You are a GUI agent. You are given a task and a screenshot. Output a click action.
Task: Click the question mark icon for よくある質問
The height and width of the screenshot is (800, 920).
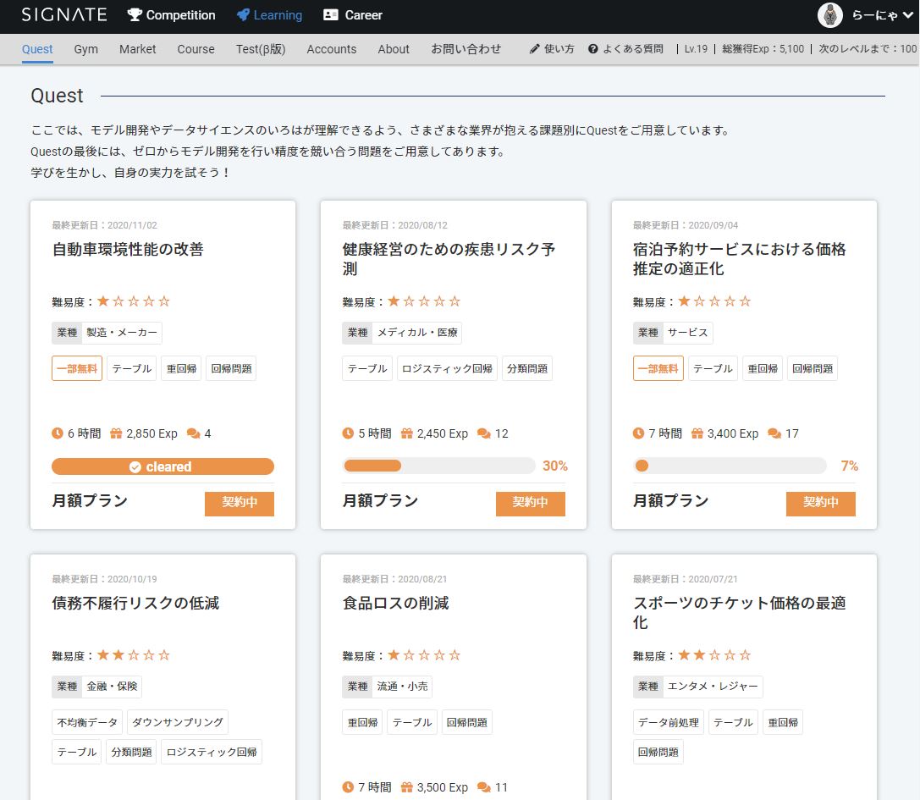pos(592,49)
